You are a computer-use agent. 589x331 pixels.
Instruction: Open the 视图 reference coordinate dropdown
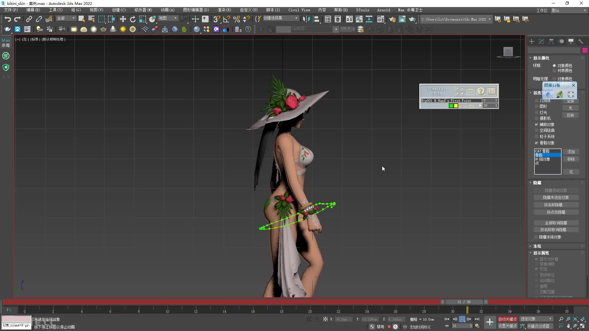click(168, 18)
